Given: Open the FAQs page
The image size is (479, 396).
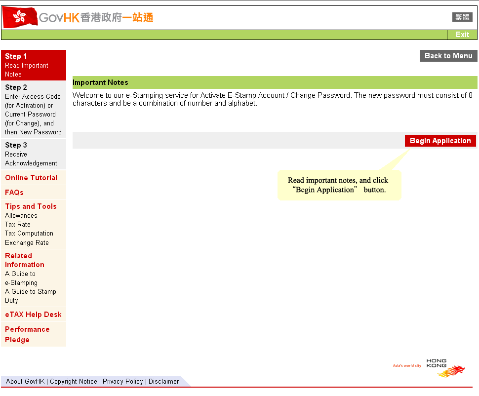Looking at the screenshot, I should coord(14,193).
